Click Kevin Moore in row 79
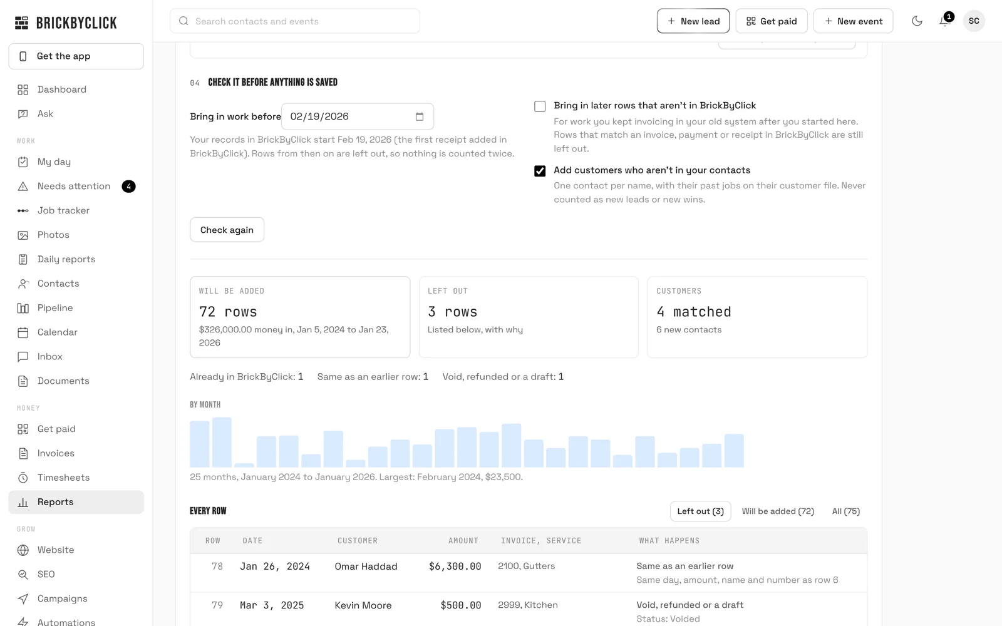This screenshot has width=1002, height=626. pos(363,606)
